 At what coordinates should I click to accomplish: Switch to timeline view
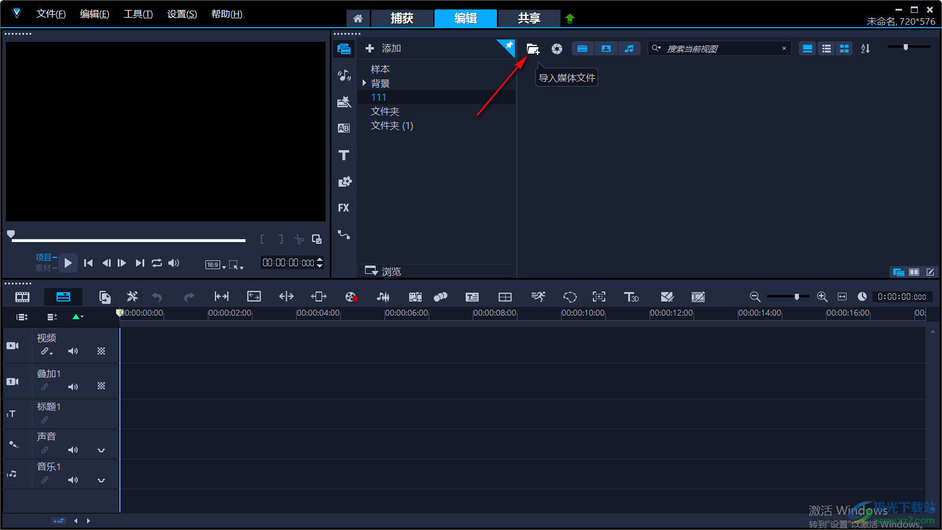(63, 297)
